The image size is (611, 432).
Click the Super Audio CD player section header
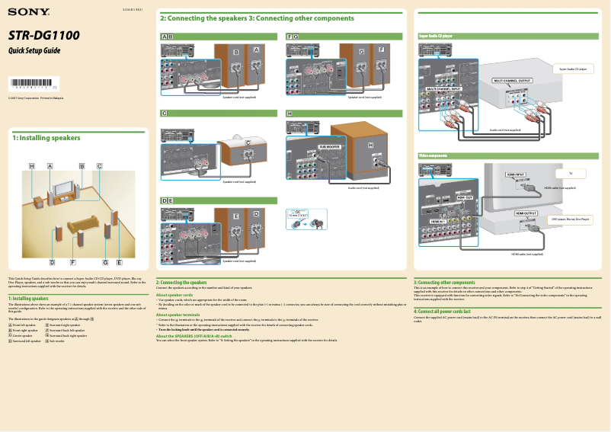(x=436, y=36)
